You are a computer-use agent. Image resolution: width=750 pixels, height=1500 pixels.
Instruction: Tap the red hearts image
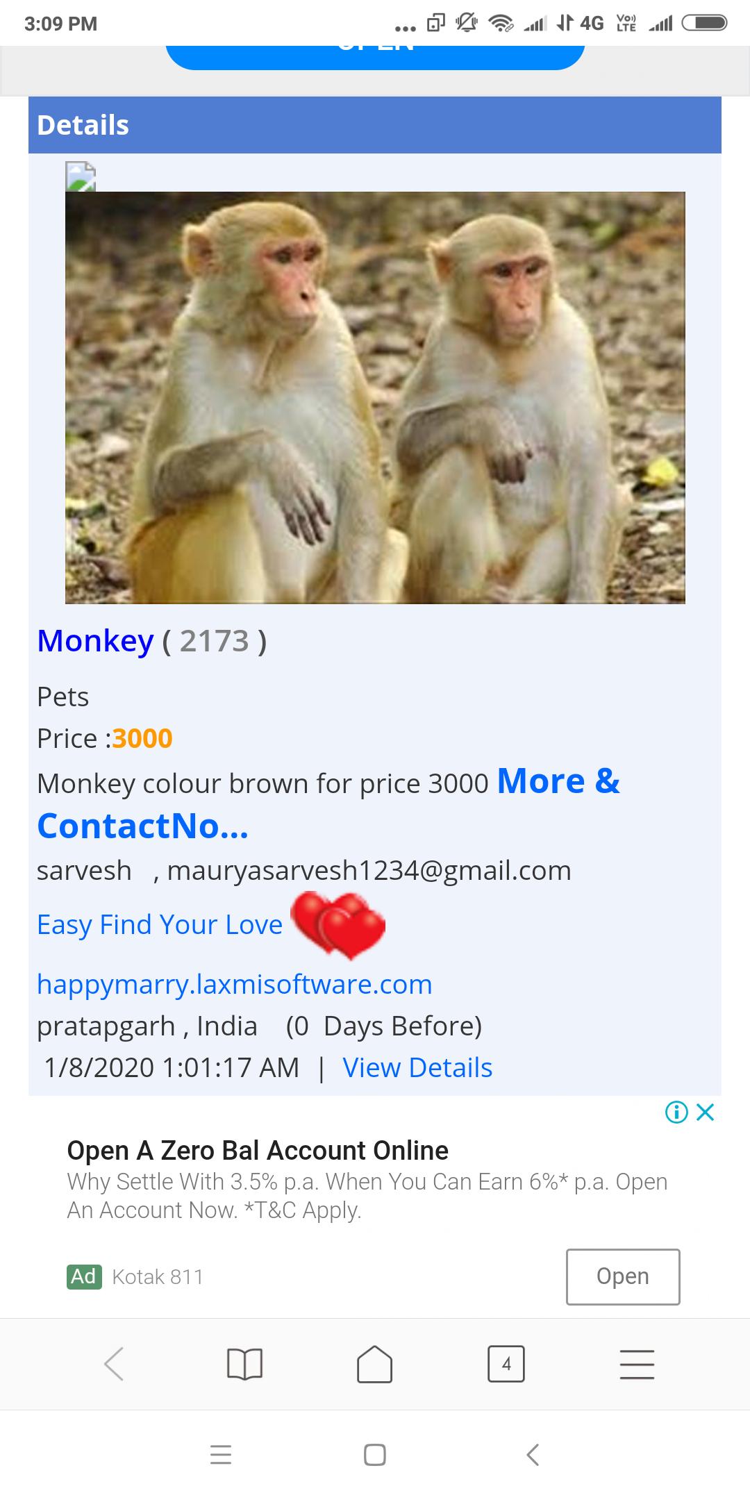click(338, 925)
